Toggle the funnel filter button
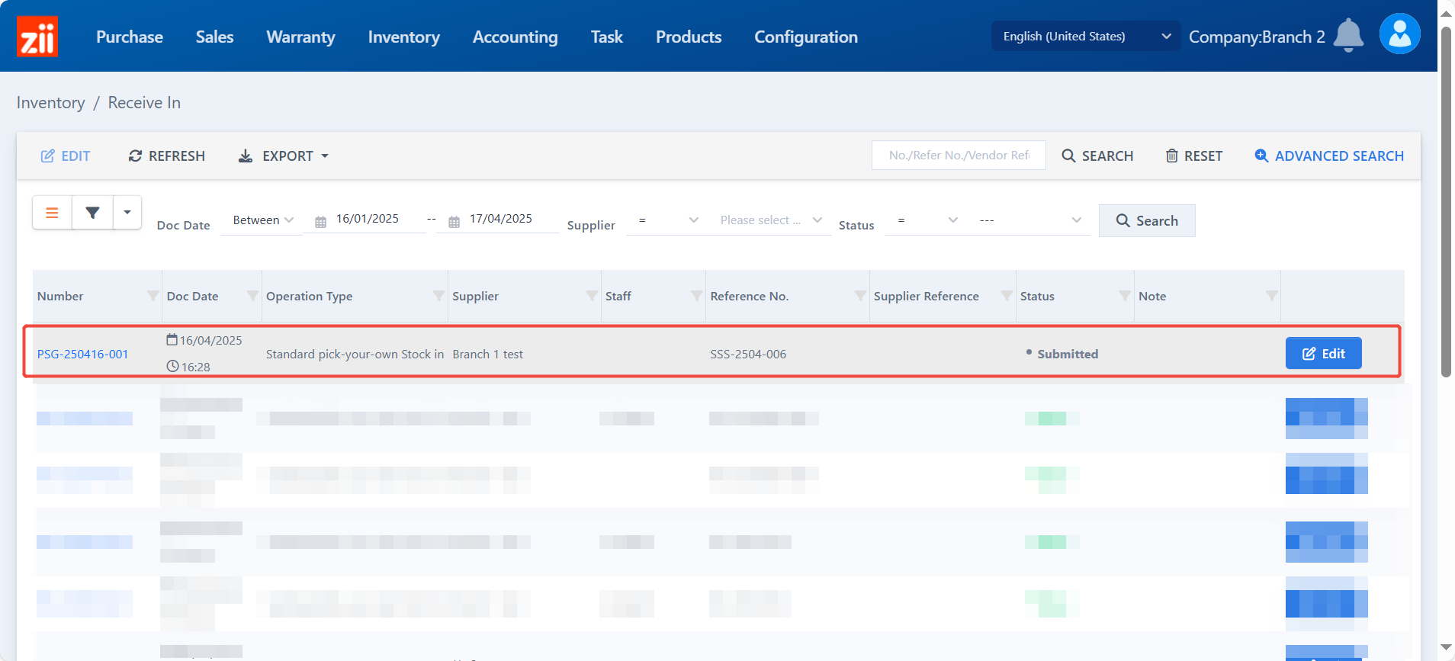 [x=92, y=213]
